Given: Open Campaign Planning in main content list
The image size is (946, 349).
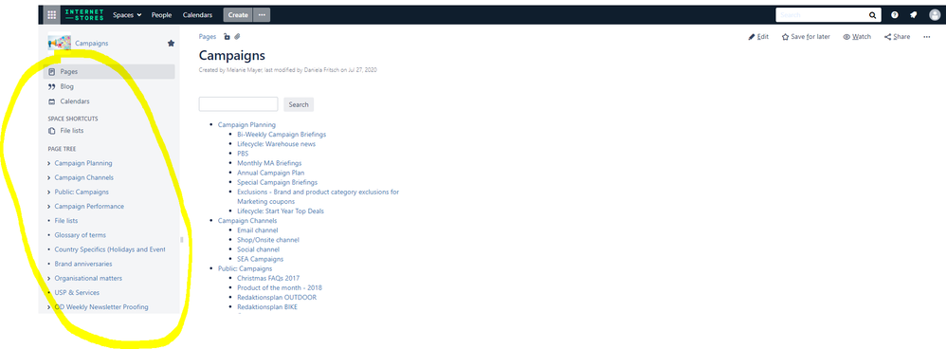Looking at the screenshot, I should click(246, 125).
